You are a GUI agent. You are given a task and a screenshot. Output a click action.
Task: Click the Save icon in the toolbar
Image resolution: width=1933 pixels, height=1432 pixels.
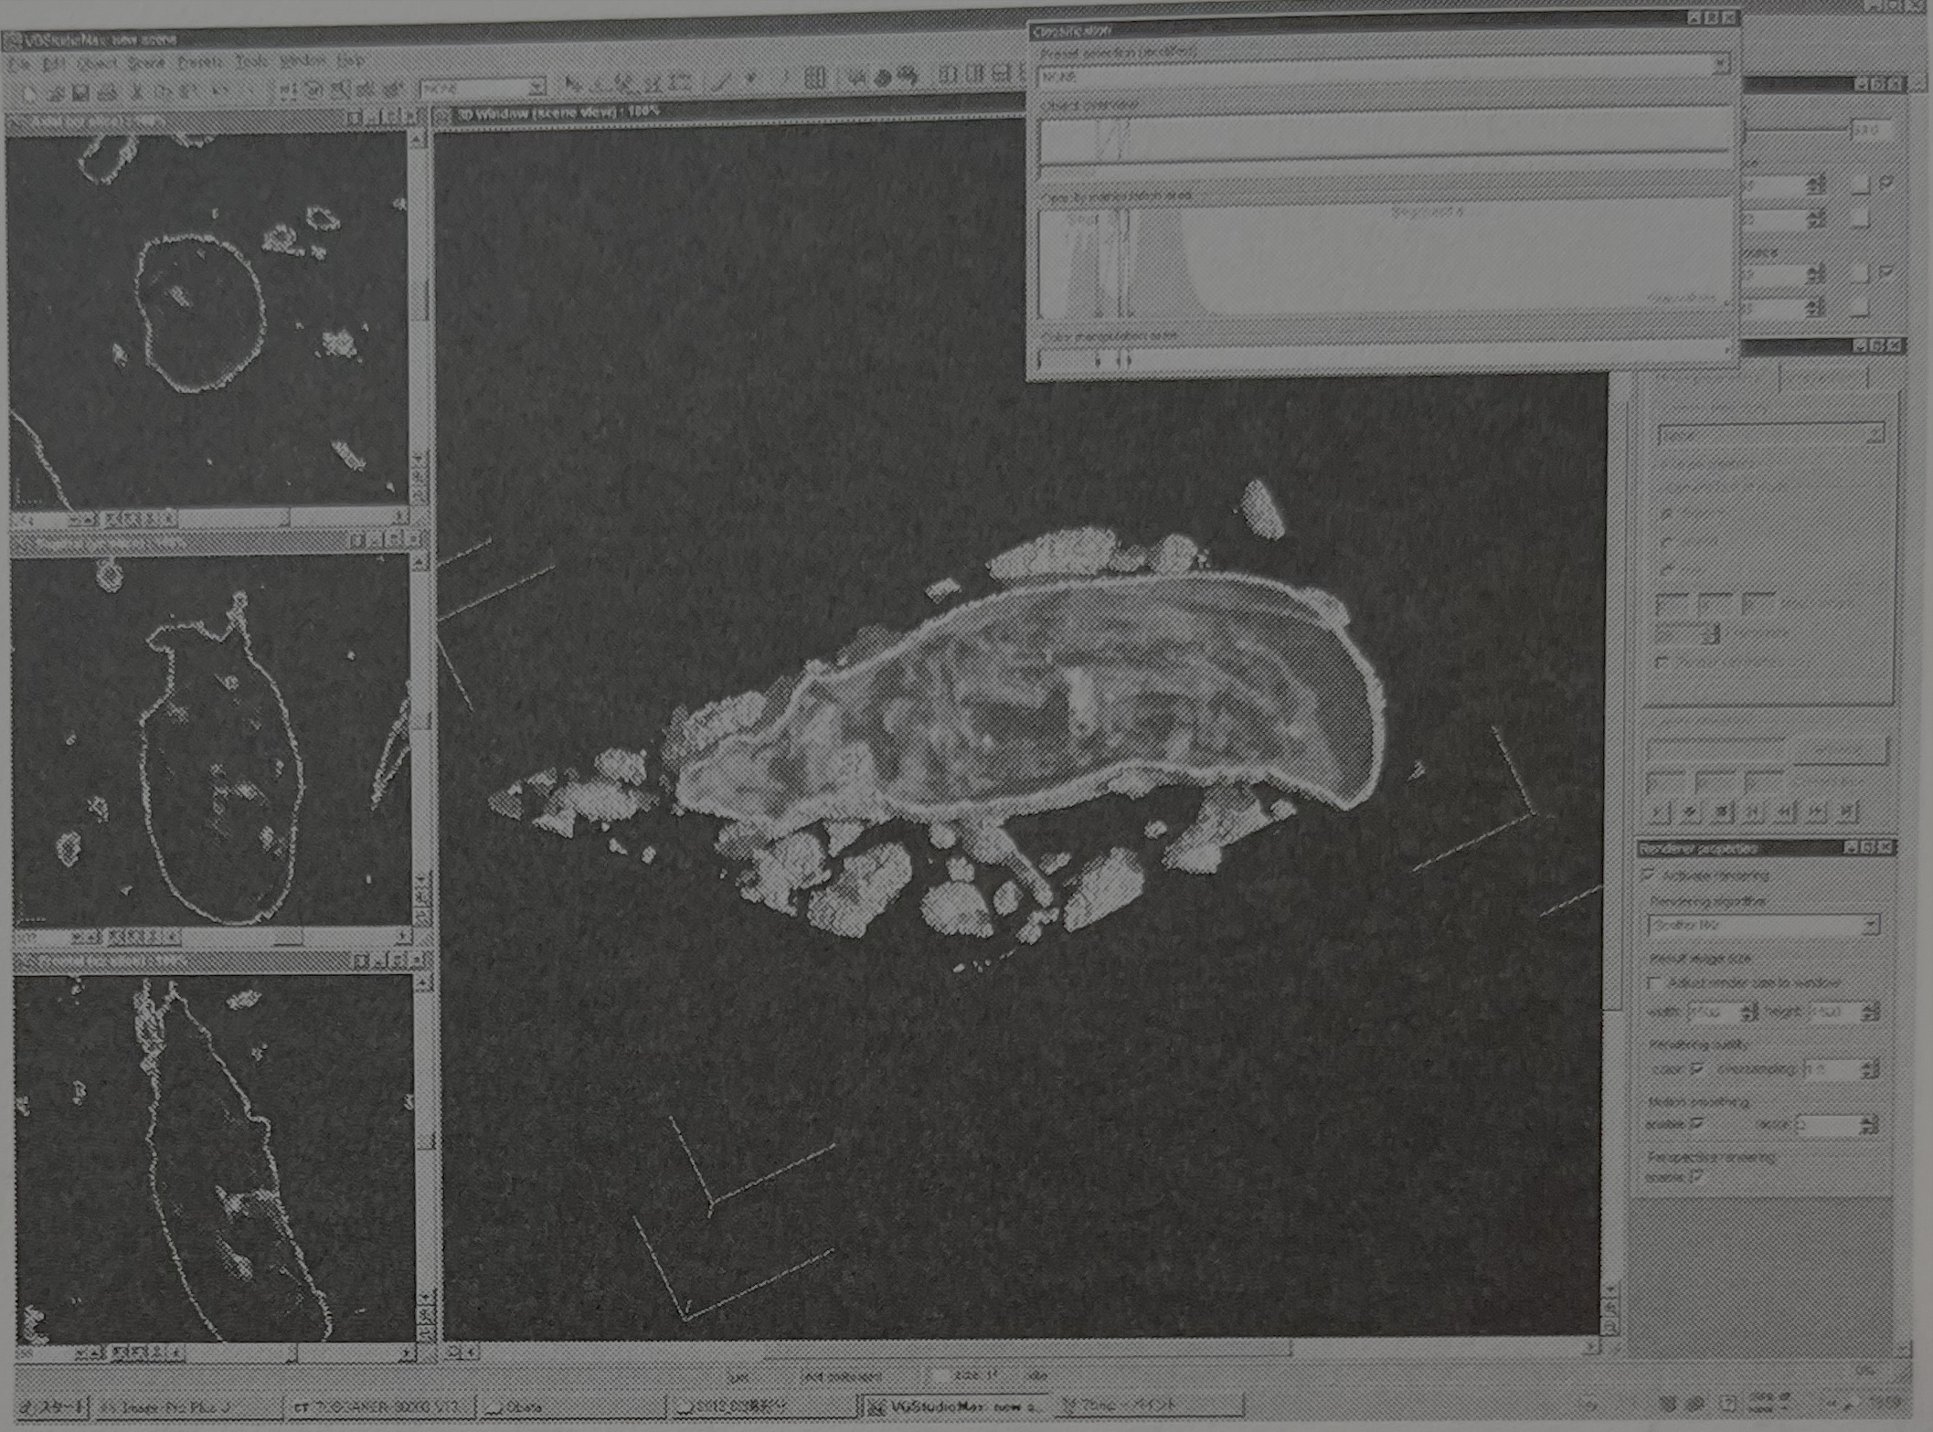[80, 93]
